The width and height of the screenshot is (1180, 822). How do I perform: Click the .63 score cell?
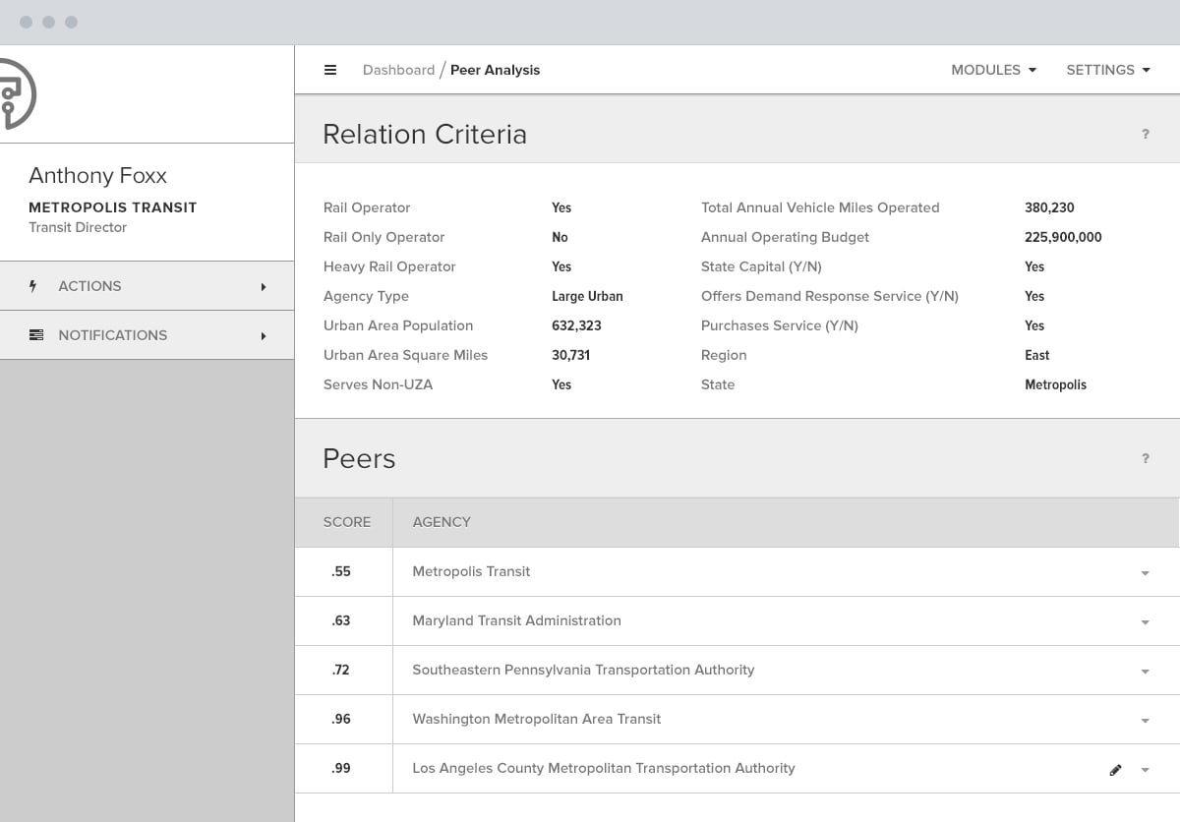coord(341,620)
